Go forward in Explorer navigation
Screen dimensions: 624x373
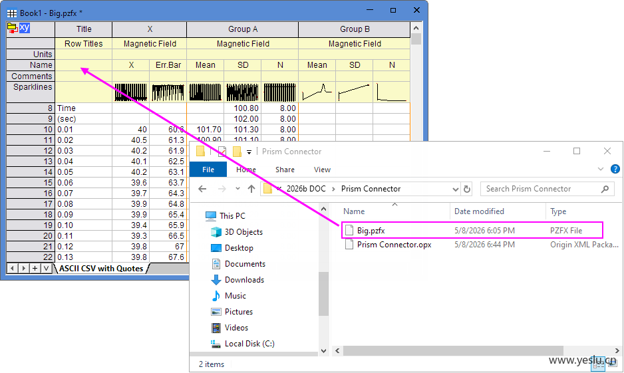pyautogui.click(x=222, y=189)
